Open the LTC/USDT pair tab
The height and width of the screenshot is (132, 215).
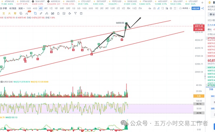click(192, 3)
